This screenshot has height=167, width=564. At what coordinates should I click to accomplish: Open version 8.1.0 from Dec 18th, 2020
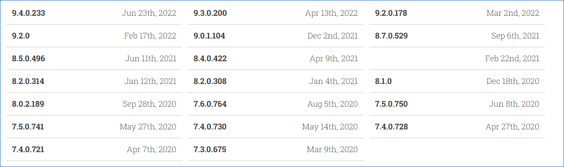coord(383,81)
